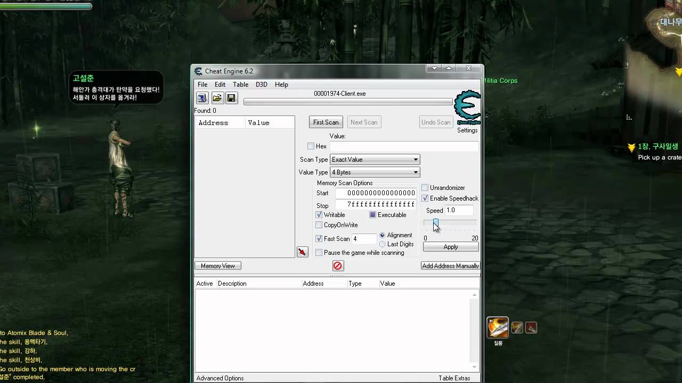
Task: Click the Apply speedhack button
Action: 451,247
